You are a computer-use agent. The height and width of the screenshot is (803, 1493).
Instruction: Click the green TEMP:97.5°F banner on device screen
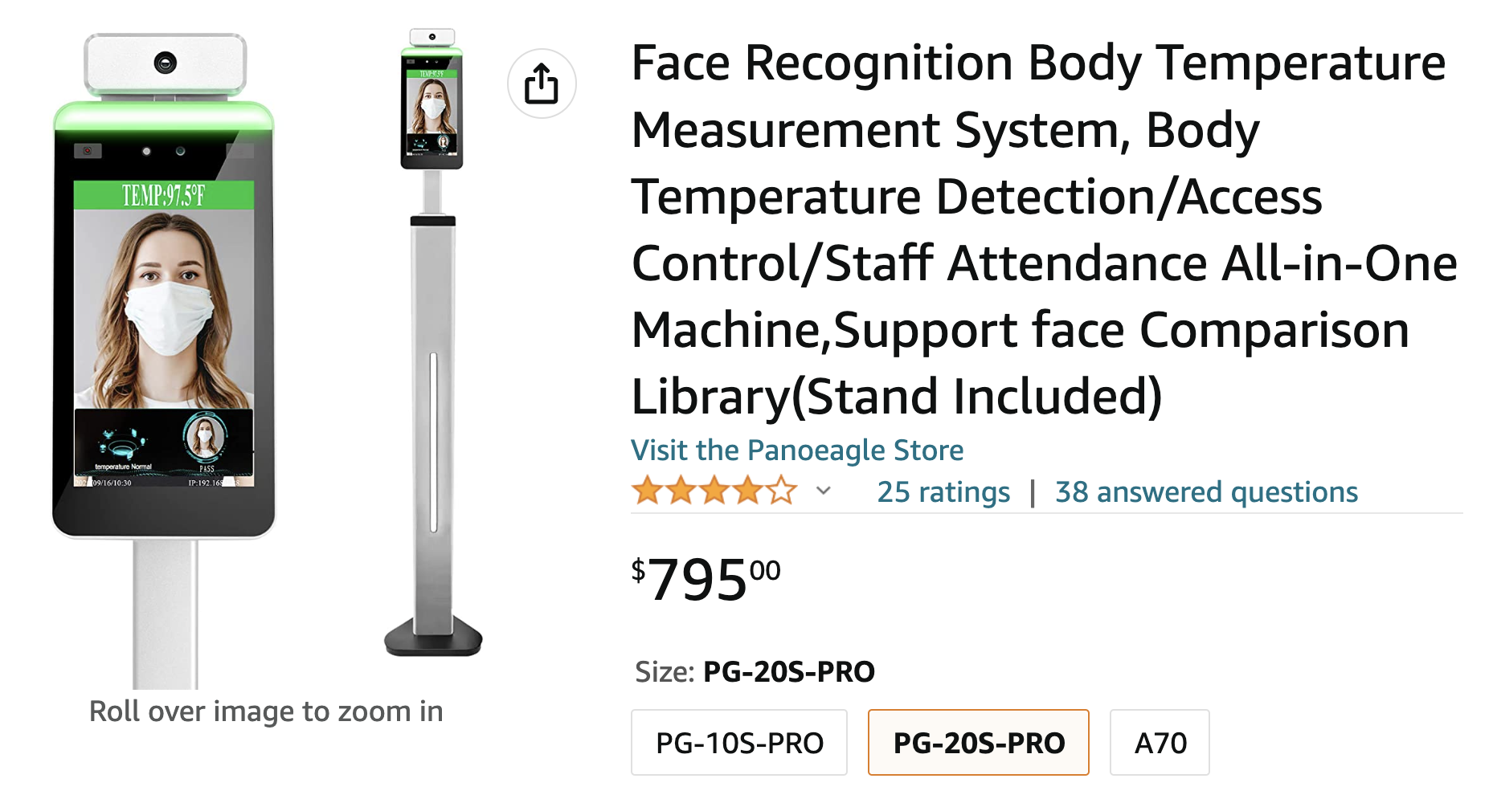[x=164, y=195]
